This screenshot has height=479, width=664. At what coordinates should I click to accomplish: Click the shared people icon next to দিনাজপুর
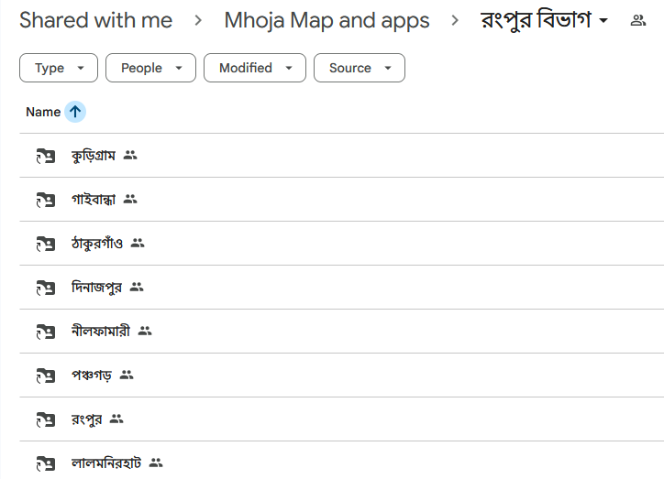coord(137,287)
